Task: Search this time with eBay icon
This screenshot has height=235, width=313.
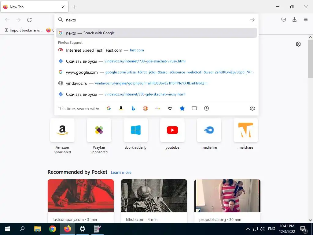Action: pyautogui.click(x=158, y=108)
